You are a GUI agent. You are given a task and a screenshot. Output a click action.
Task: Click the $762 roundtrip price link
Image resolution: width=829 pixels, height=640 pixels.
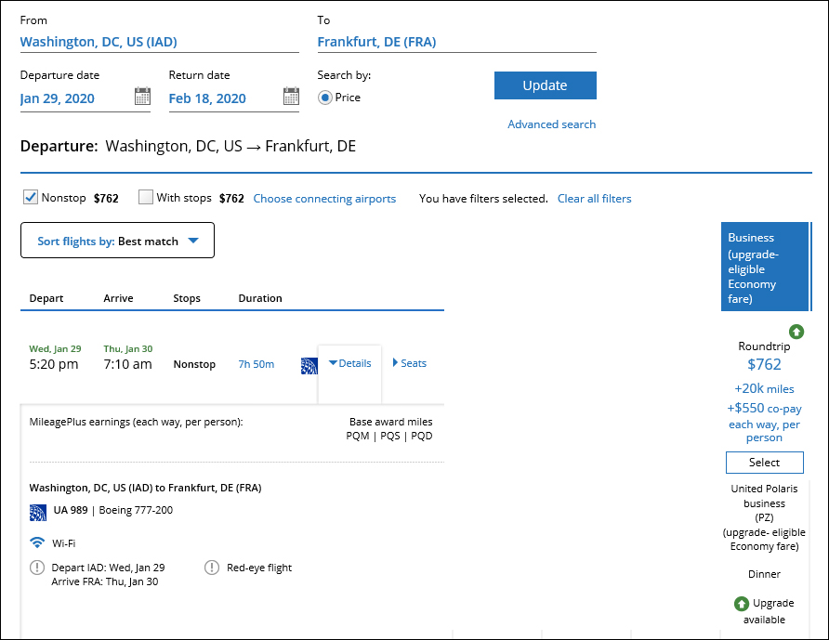(x=764, y=364)
